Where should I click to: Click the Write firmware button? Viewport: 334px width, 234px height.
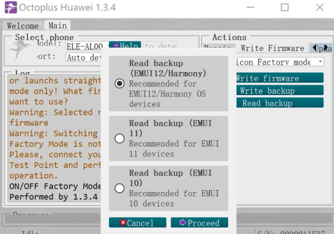click(280, 78)
